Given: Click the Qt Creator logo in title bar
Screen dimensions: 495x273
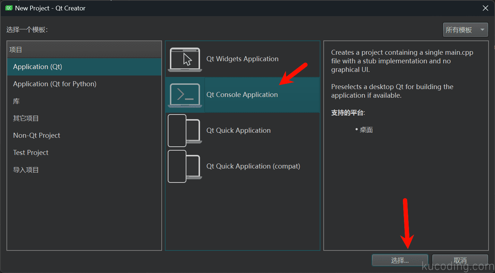Looking at the screenshot, I should [9, 8].
